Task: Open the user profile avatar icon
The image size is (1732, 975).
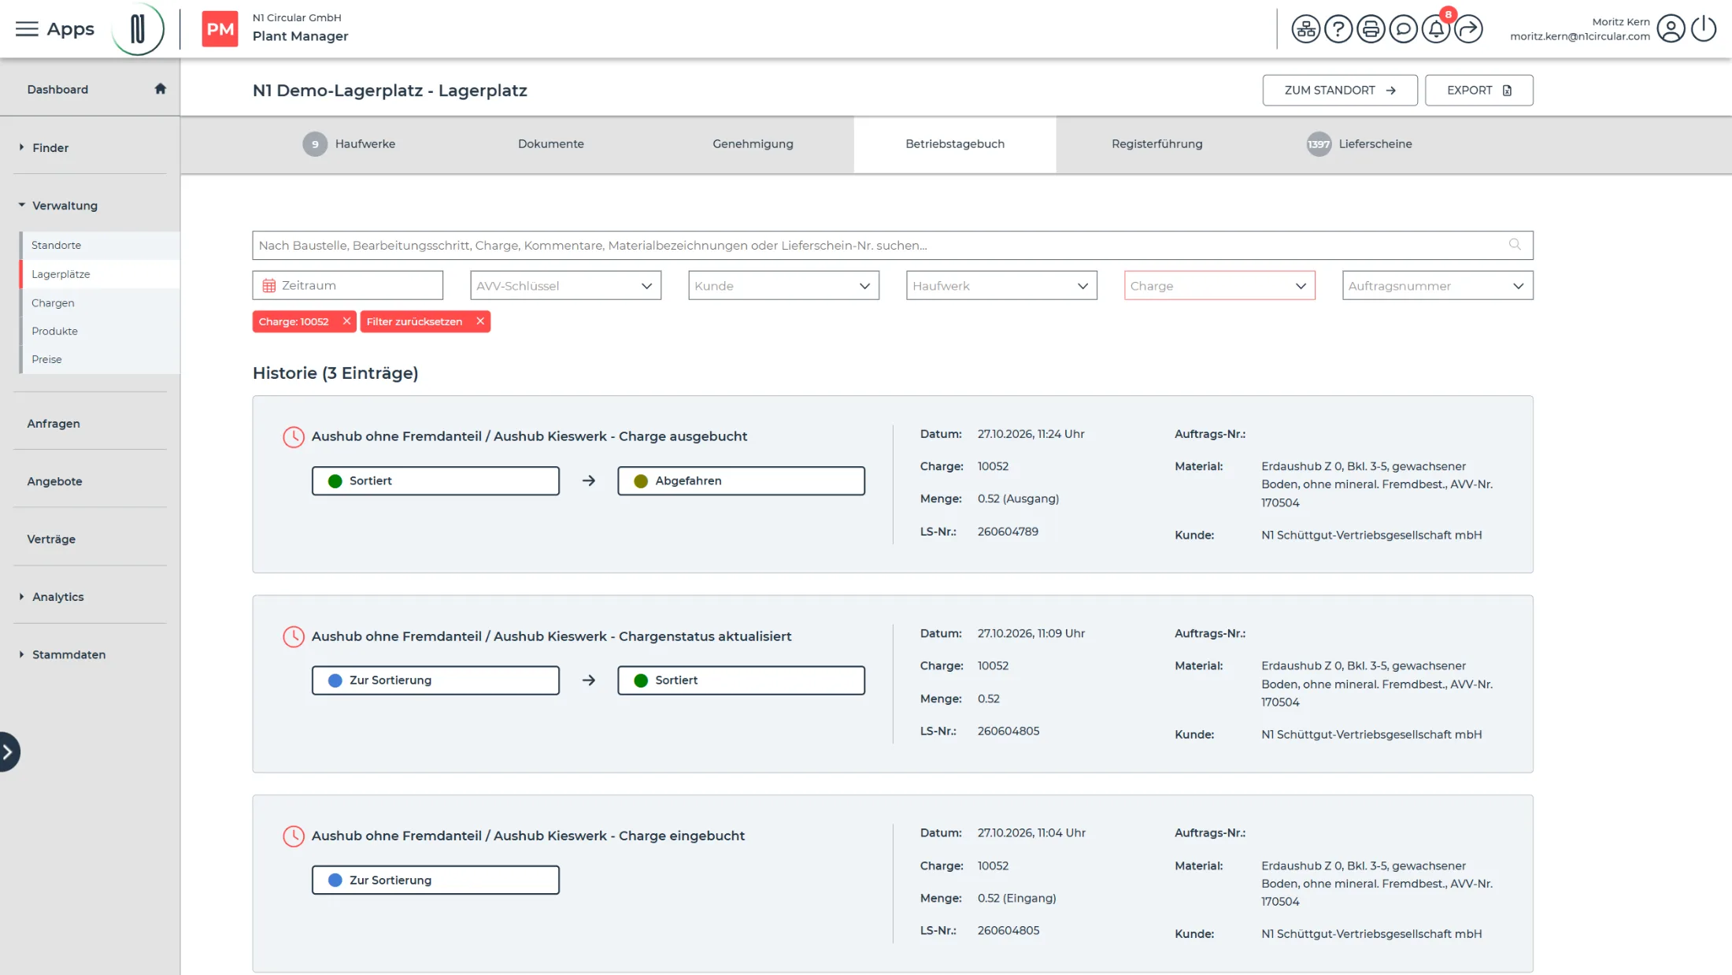Action: point(1671,29)
